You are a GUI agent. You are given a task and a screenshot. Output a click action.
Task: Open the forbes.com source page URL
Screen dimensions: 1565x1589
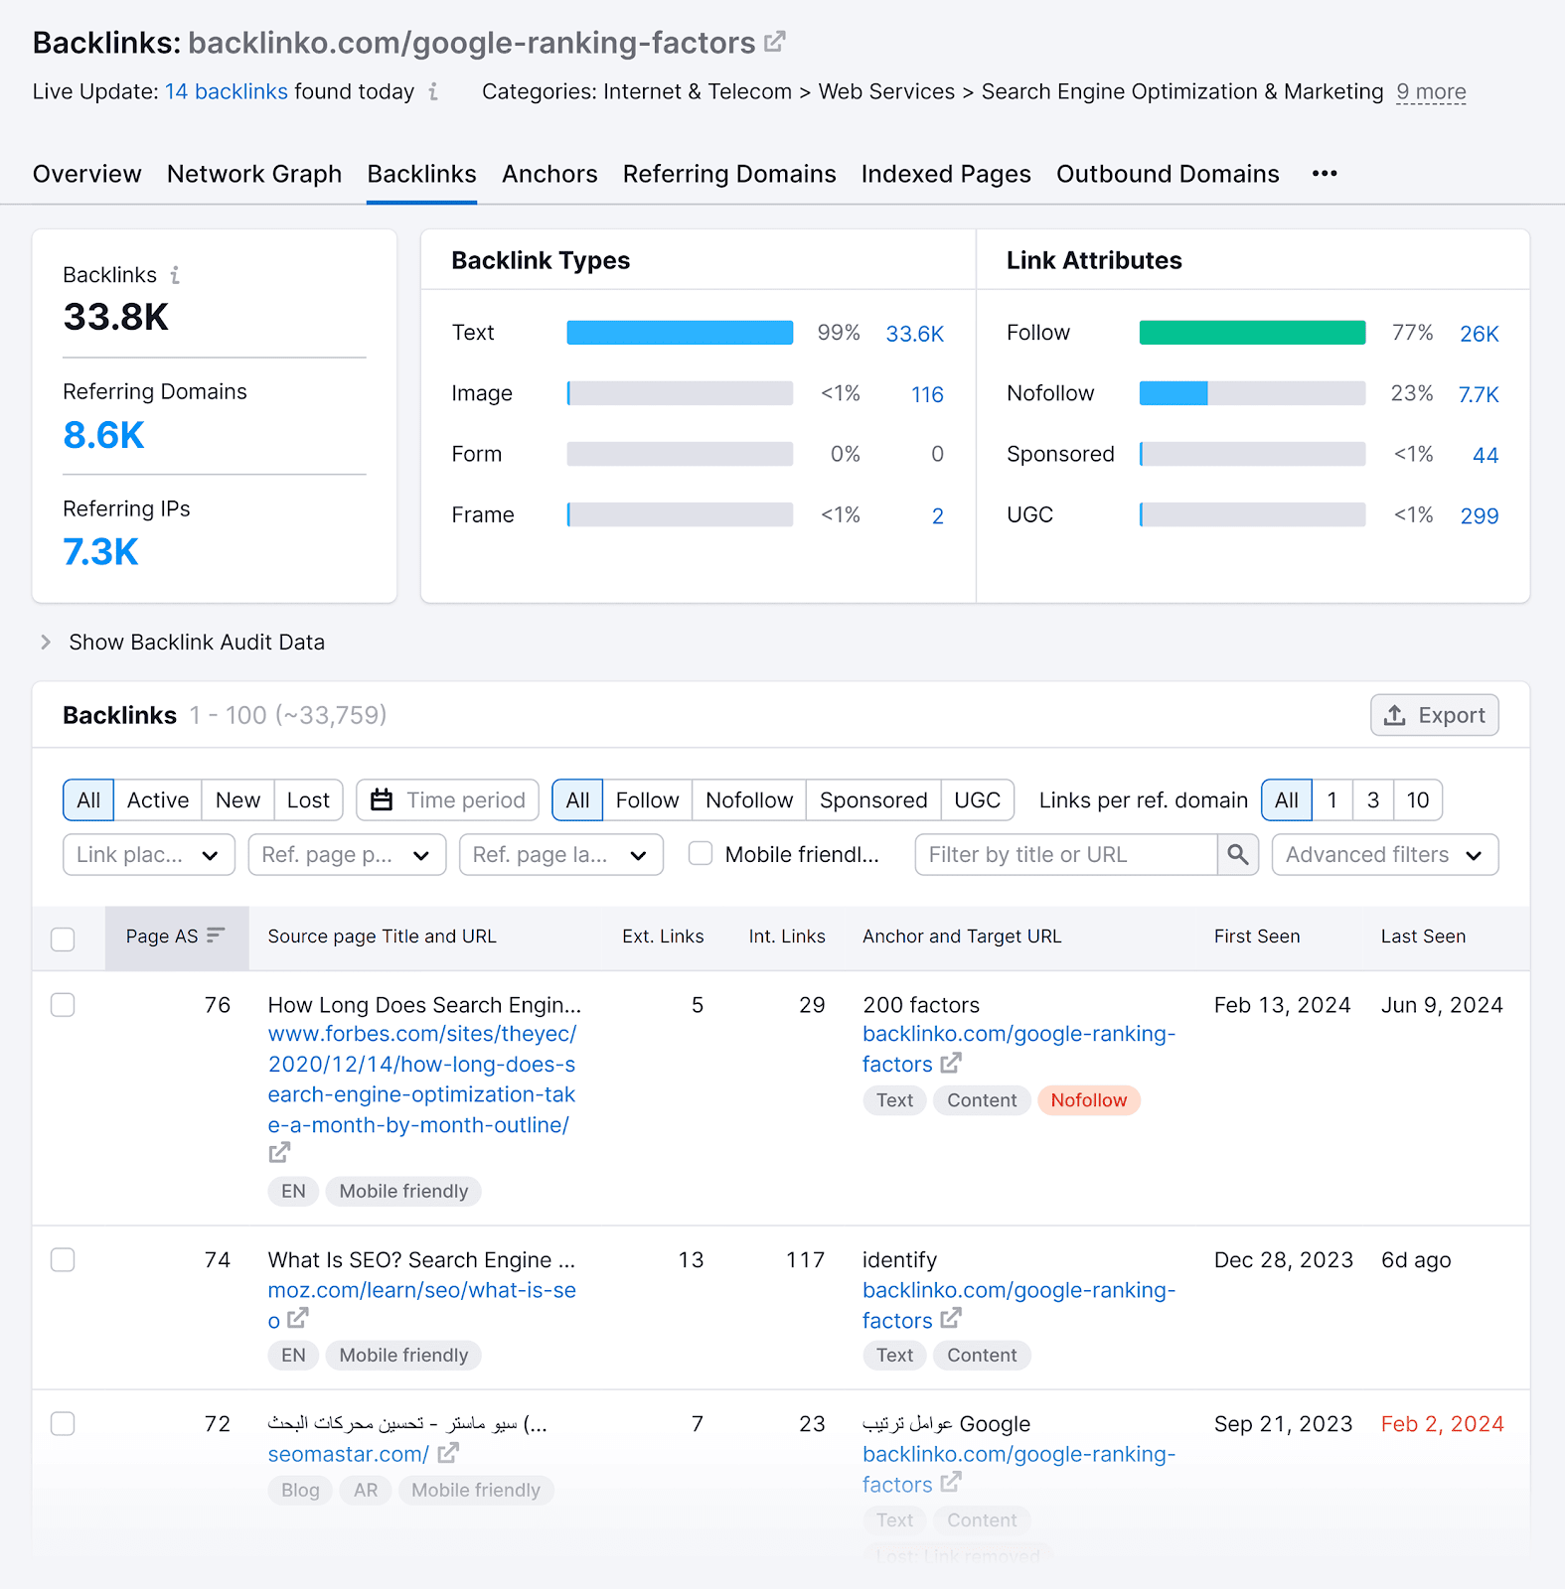click(x=422, y=1080)
